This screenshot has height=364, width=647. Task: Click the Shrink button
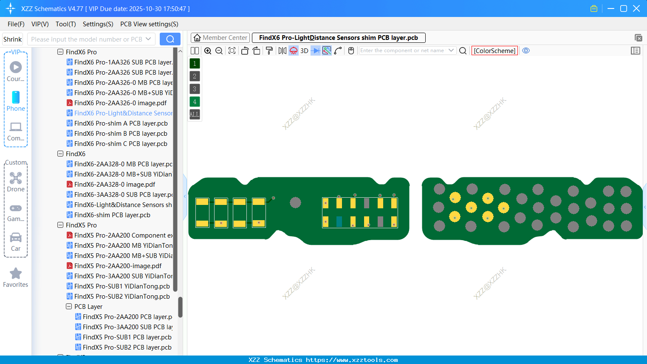point(13,39)
